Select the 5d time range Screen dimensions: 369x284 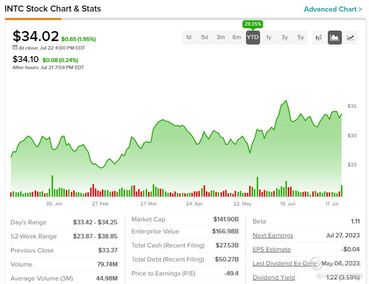204,38
